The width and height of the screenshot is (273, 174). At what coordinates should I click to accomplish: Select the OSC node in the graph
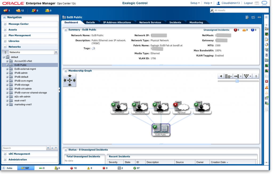(x=202, y=107)
